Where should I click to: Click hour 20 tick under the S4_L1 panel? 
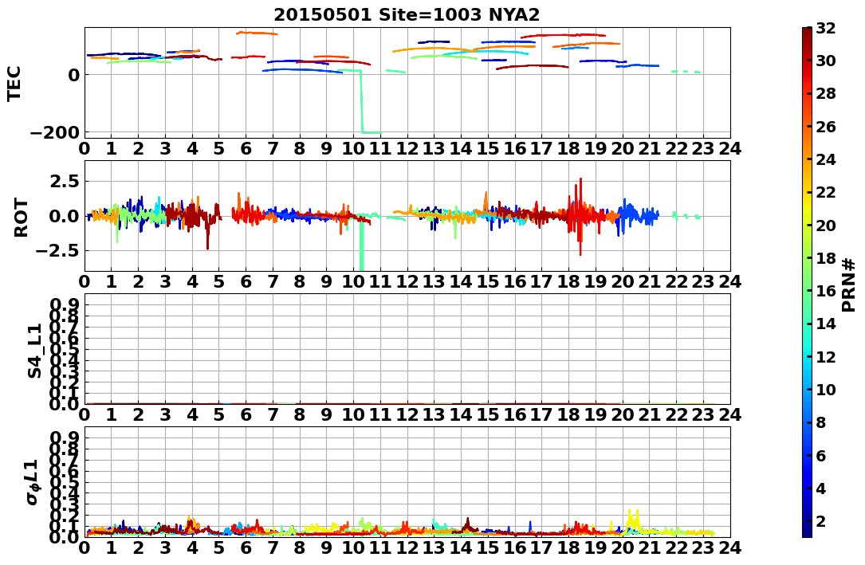coord(623,414)
